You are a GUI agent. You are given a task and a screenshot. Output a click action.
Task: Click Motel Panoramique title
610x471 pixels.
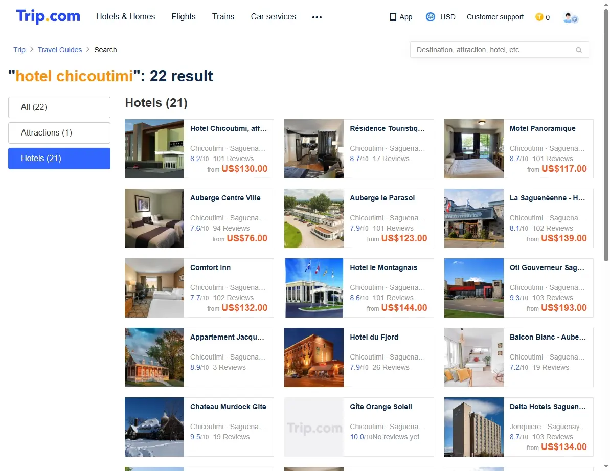(x=543, y=129)
